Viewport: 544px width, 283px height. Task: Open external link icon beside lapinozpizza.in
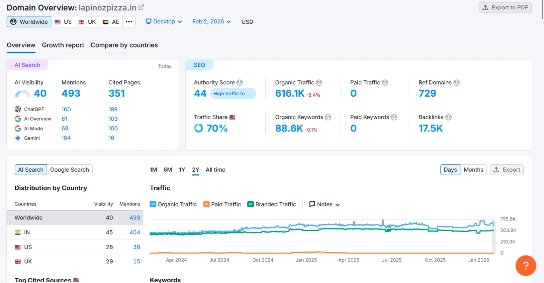141,7
